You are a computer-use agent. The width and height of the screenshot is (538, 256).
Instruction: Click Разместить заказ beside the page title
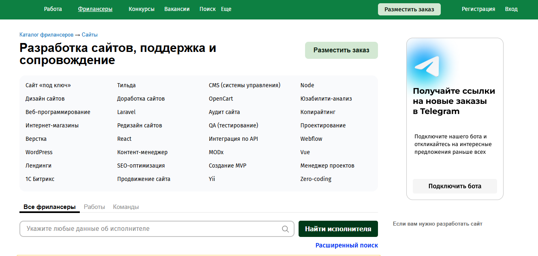pyautogui.click(x=341, y=50)
